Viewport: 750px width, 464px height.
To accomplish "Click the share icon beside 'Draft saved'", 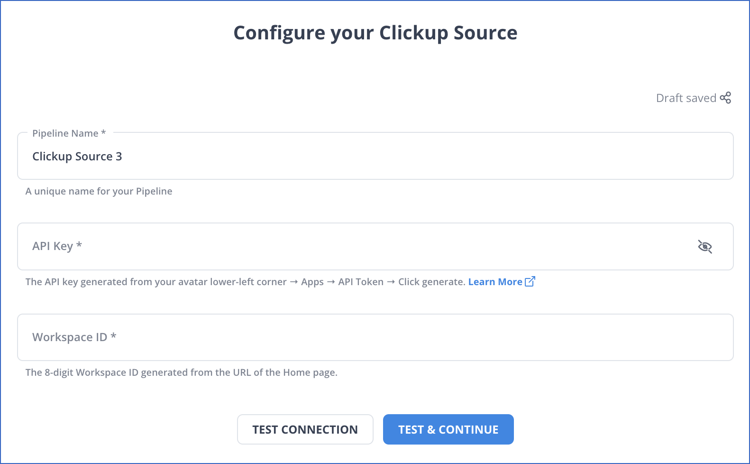I will pos(725,98).
